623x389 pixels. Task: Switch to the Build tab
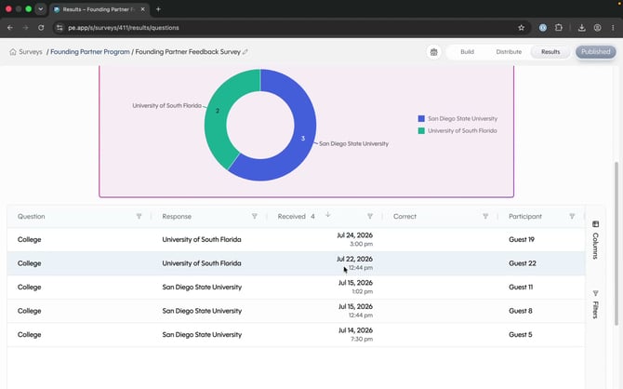point(467,52)
